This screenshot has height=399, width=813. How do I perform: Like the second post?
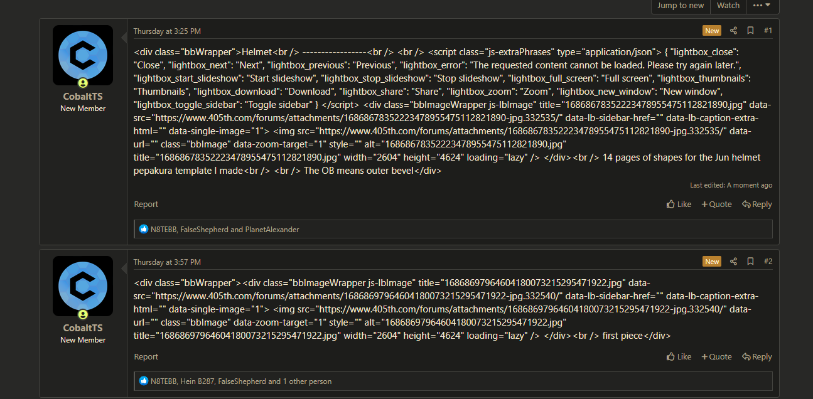click(x=679, y=357)
